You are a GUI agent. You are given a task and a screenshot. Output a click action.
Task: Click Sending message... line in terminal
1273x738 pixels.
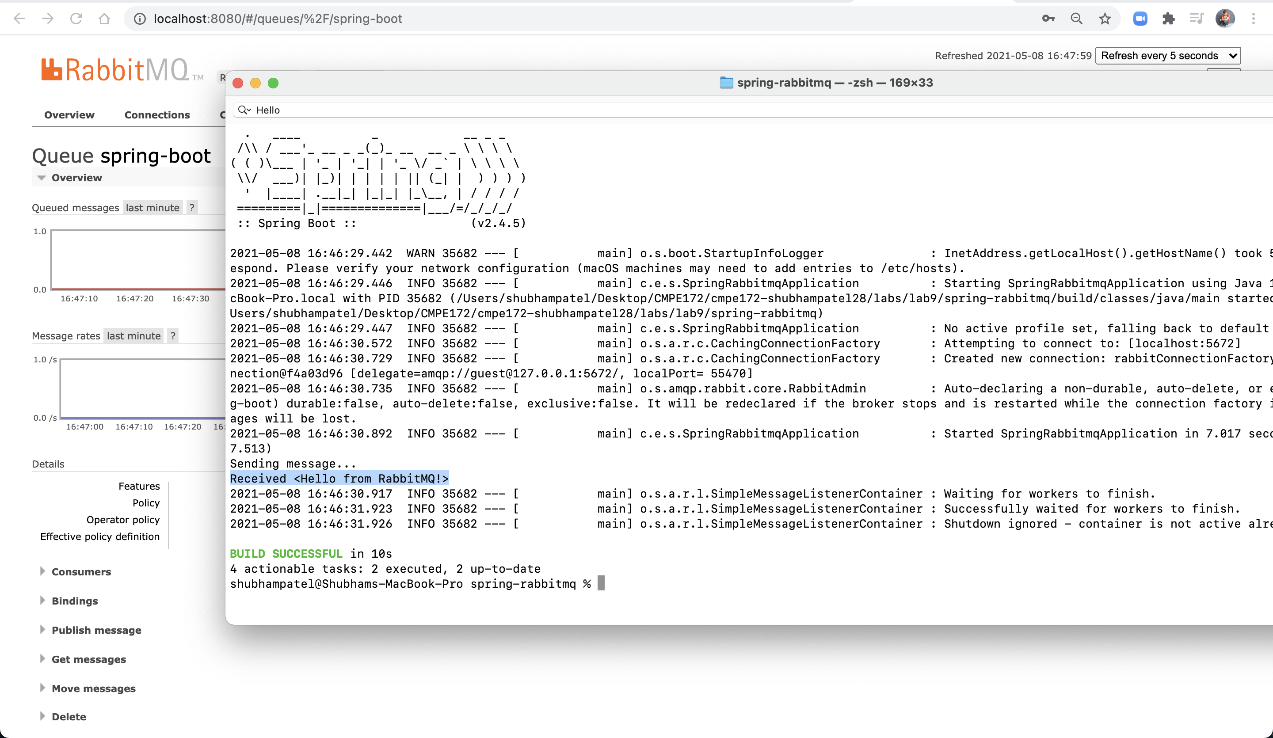click(x=293, y=464)
